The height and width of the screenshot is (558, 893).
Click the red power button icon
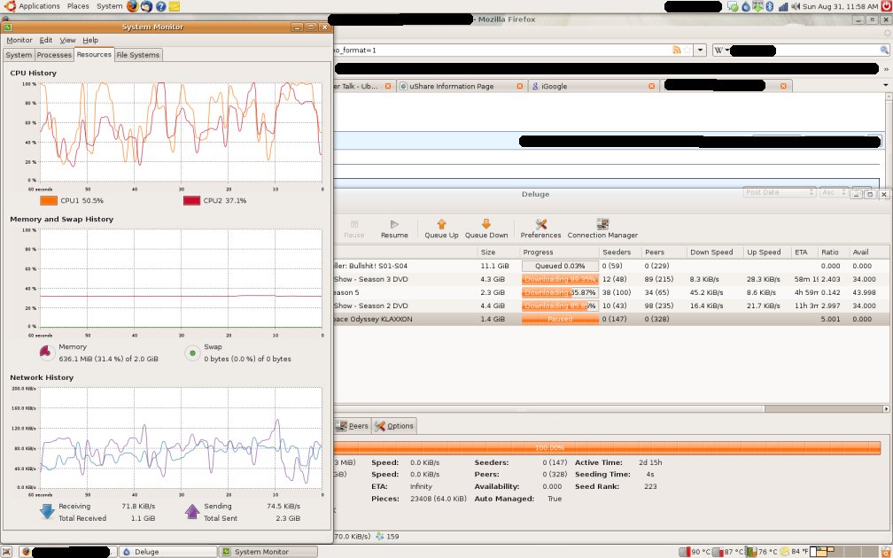pyautogui.click(x=886, y=7)
